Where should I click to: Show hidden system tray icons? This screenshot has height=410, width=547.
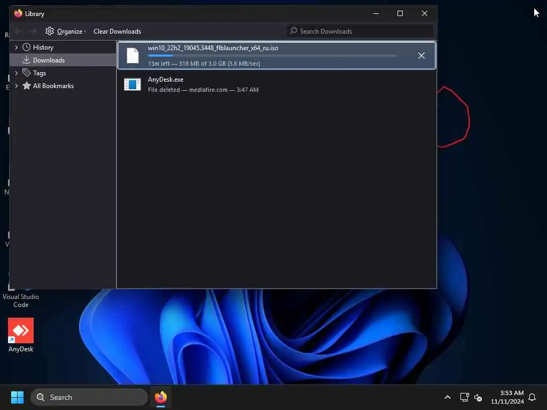448,397
